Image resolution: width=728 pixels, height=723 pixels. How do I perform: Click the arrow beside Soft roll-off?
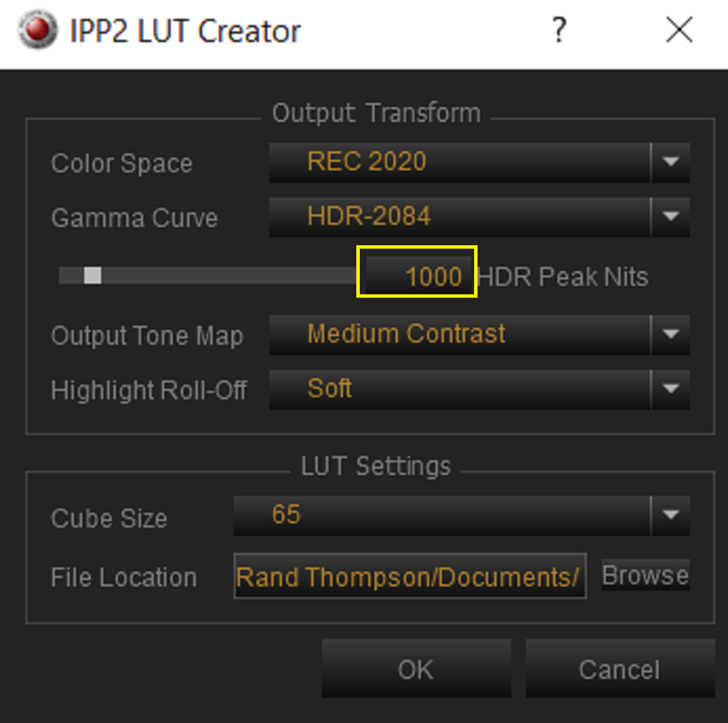pyautogui.click(x=671, y=390)
